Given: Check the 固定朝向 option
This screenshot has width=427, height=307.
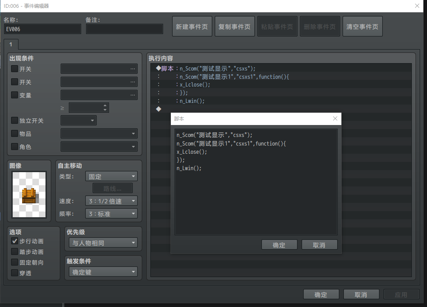Looking at the screenshot, I should [x=14, y=262].
